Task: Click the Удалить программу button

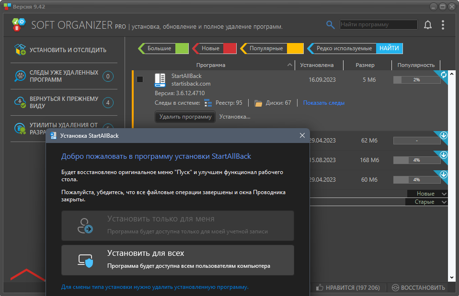Action: [x=185, y=117]
